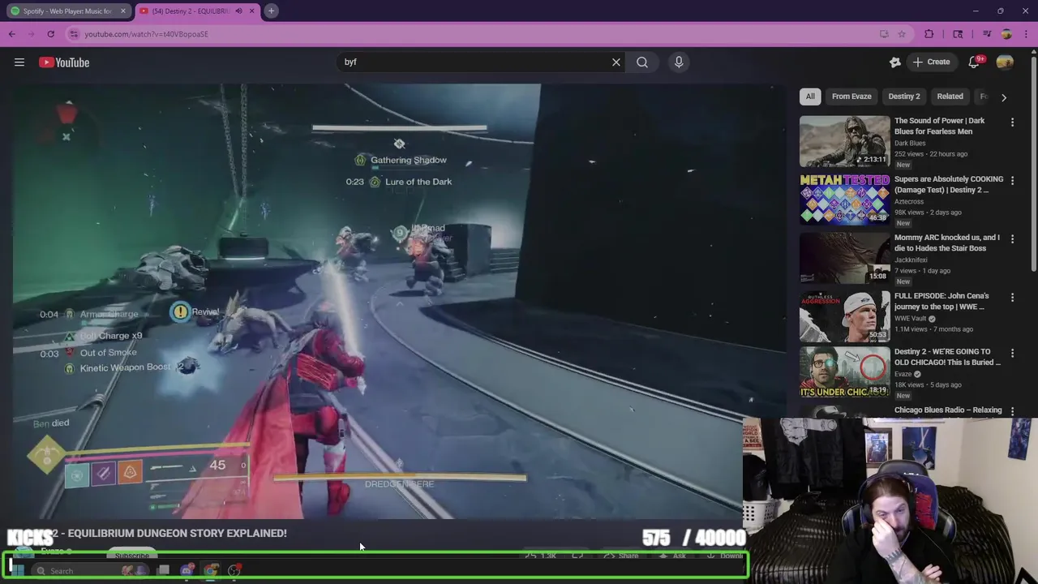This screenshot has width=1038, height=584.
Task: Go forward one page in Chrome
Action: click(31, 34)
